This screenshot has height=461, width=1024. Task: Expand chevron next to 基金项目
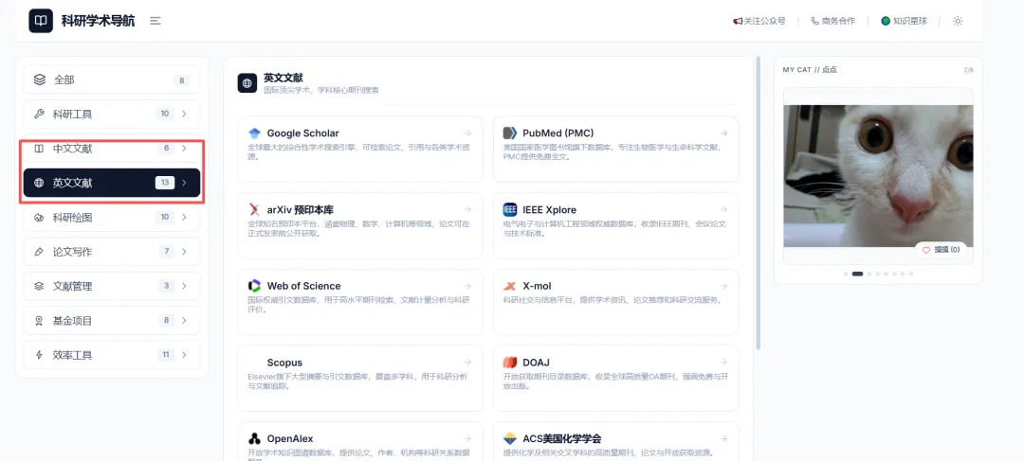(x=184, y=321)
